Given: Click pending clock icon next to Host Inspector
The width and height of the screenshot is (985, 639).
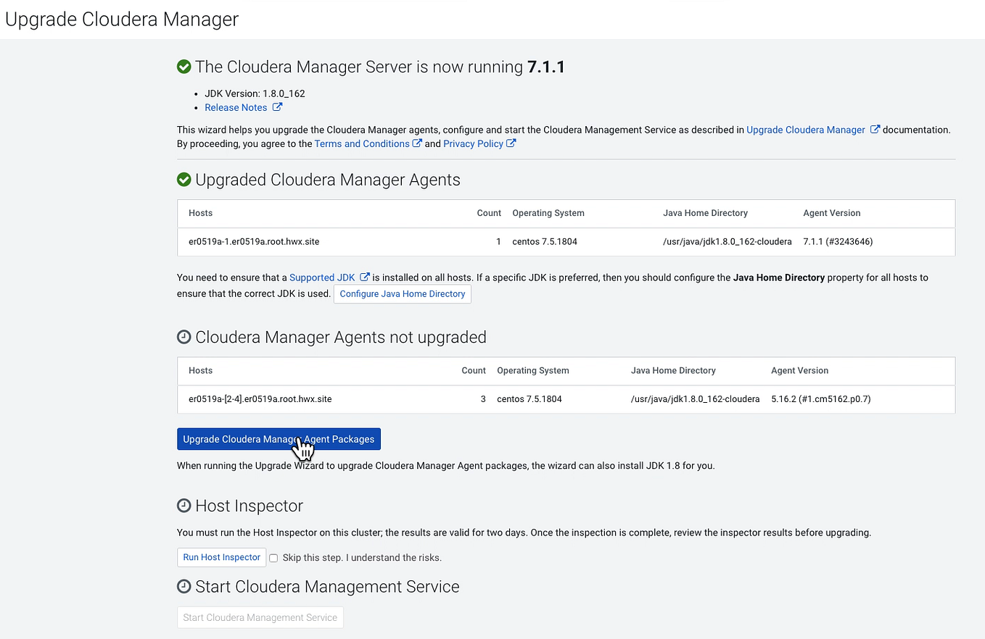Looking at the screenshot, I should click(184, 506).
